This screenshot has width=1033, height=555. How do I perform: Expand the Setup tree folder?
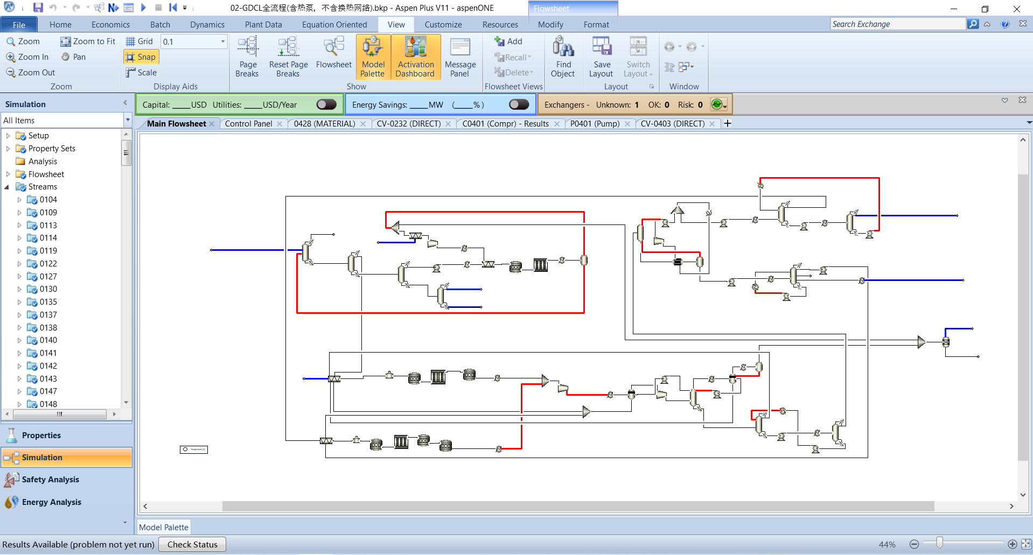(x=8, y=136)
